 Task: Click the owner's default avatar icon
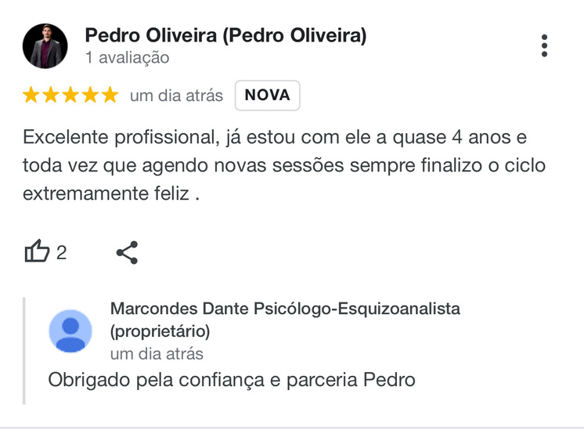(70, 330)
